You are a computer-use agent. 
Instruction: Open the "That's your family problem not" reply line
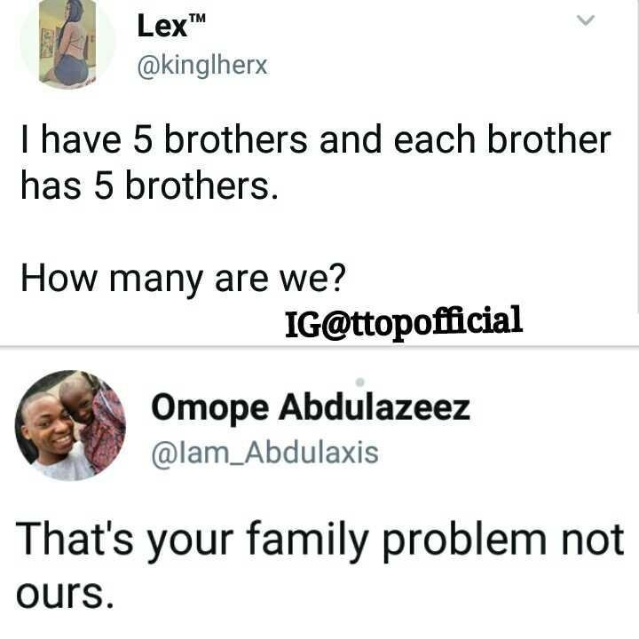tap(319, 540)
